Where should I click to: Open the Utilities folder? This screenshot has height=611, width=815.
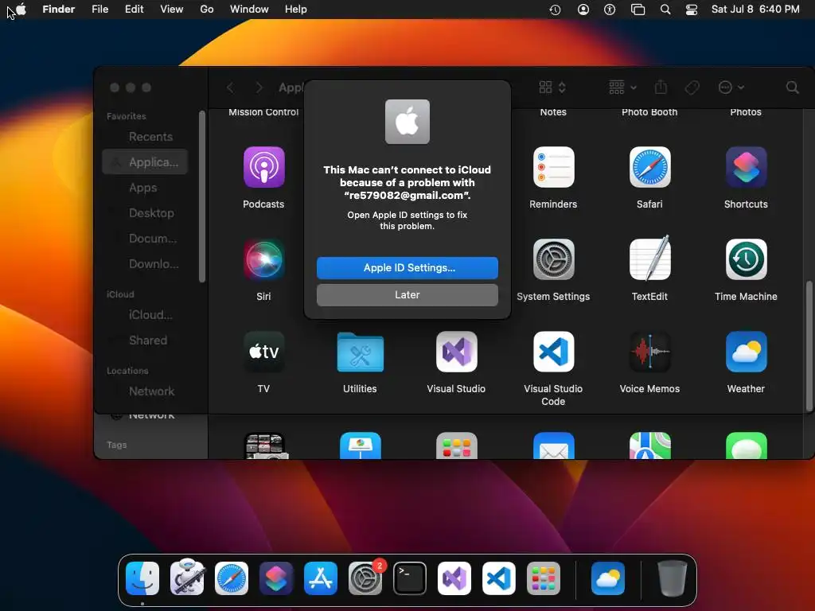(x=360, y=352)
